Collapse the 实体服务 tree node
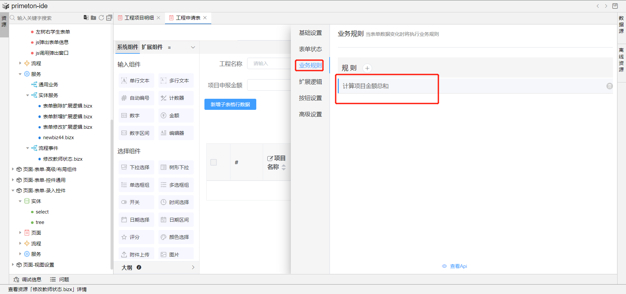Viewport: 626px width, 294px height. coord(27,95)
